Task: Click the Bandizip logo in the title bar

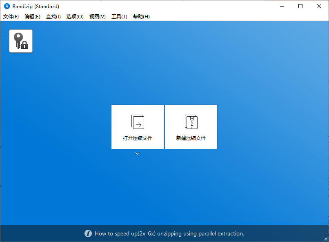Action: (7, 6)
